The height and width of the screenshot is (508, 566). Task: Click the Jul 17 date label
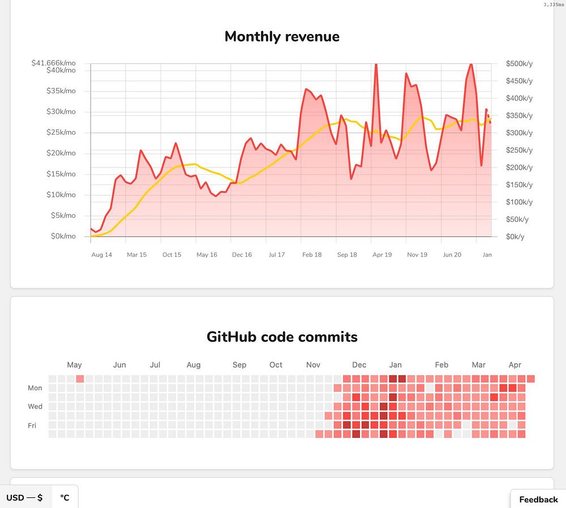click(277, 255)
